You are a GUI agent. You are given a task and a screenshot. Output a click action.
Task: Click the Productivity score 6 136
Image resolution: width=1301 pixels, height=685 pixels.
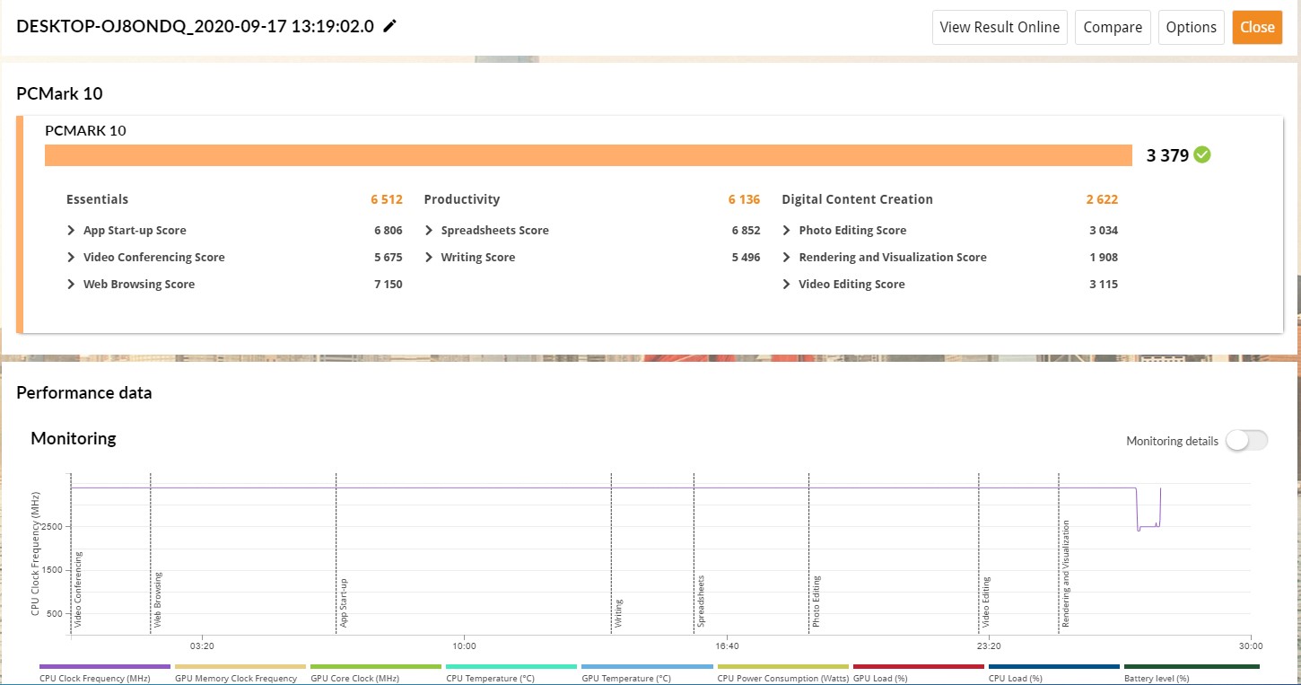pyautogui.click(x=745, y=199)
